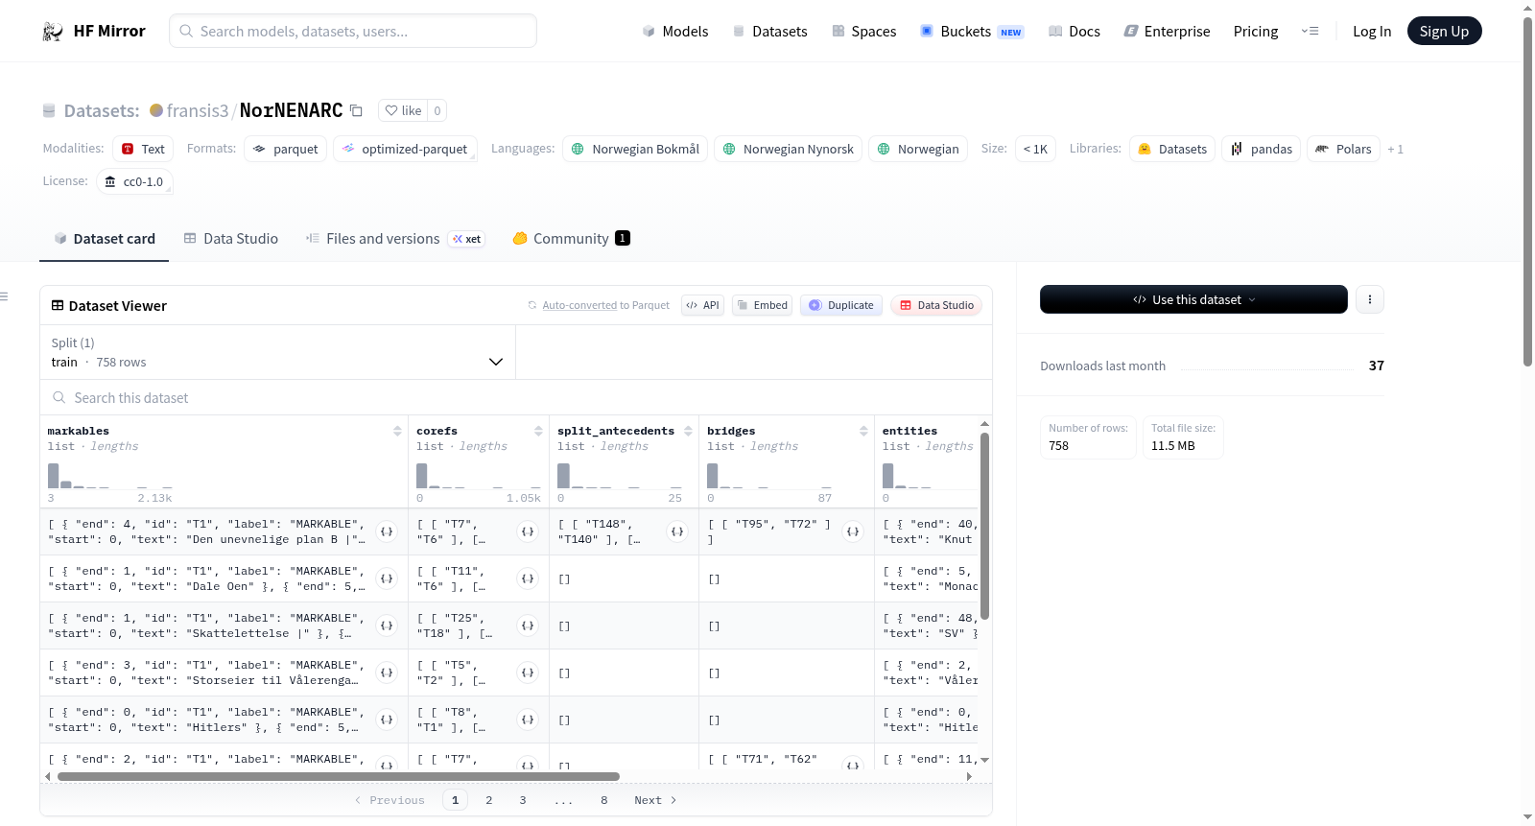
Task: Open the Files and versions tab
Action: click(395, 239)
